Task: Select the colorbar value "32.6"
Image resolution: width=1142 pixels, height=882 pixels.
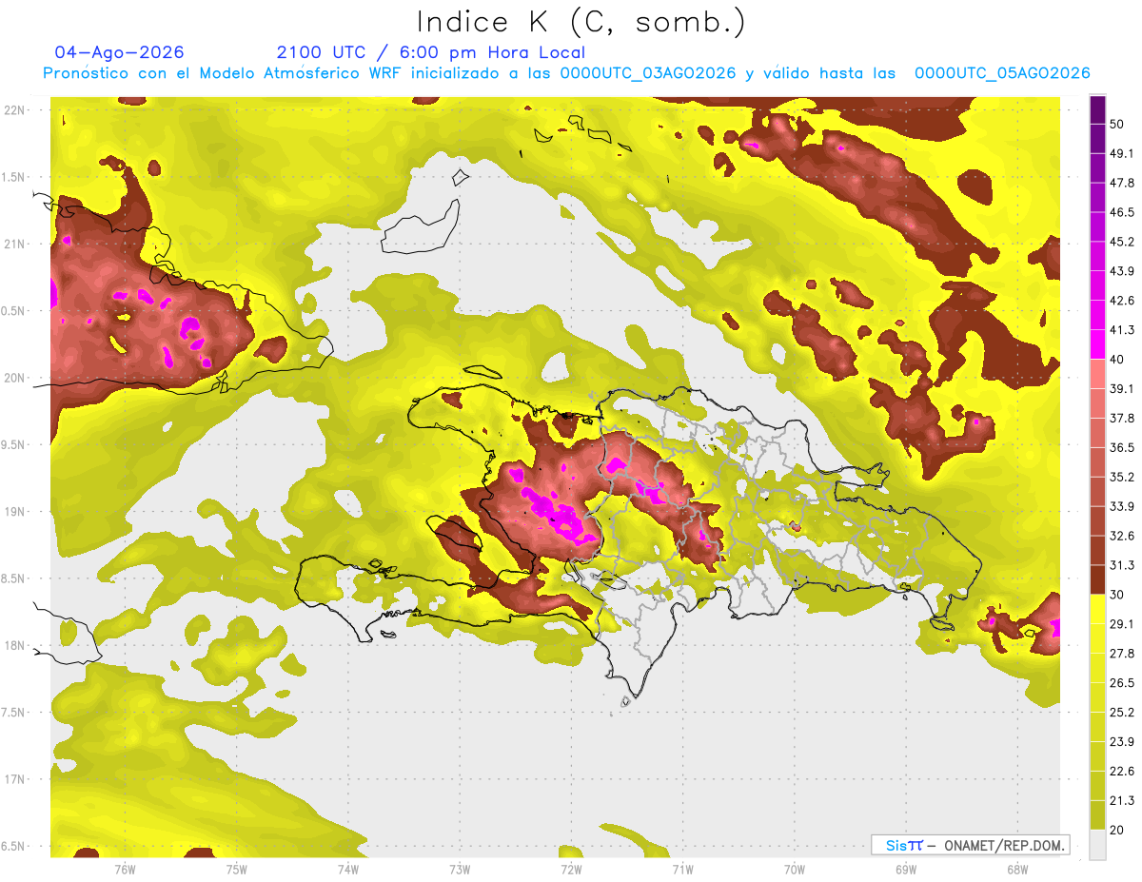Action: (x=1121, y=536)
